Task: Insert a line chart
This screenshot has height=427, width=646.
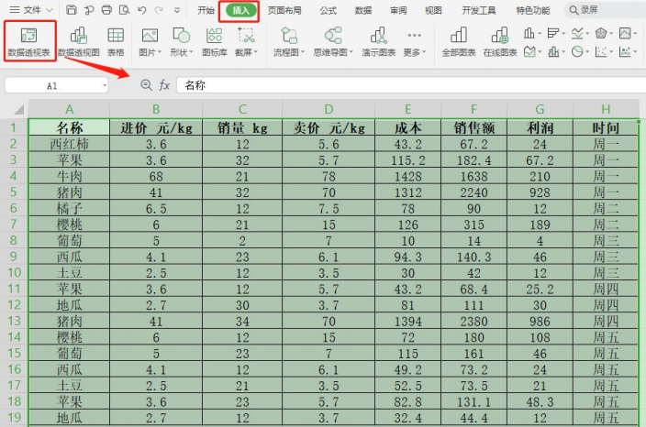Action: pos(577,33)
